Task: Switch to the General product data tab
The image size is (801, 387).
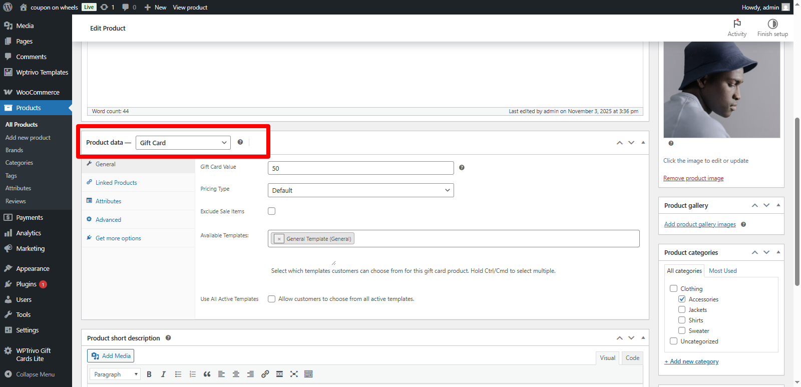Action: coord(138,164)
